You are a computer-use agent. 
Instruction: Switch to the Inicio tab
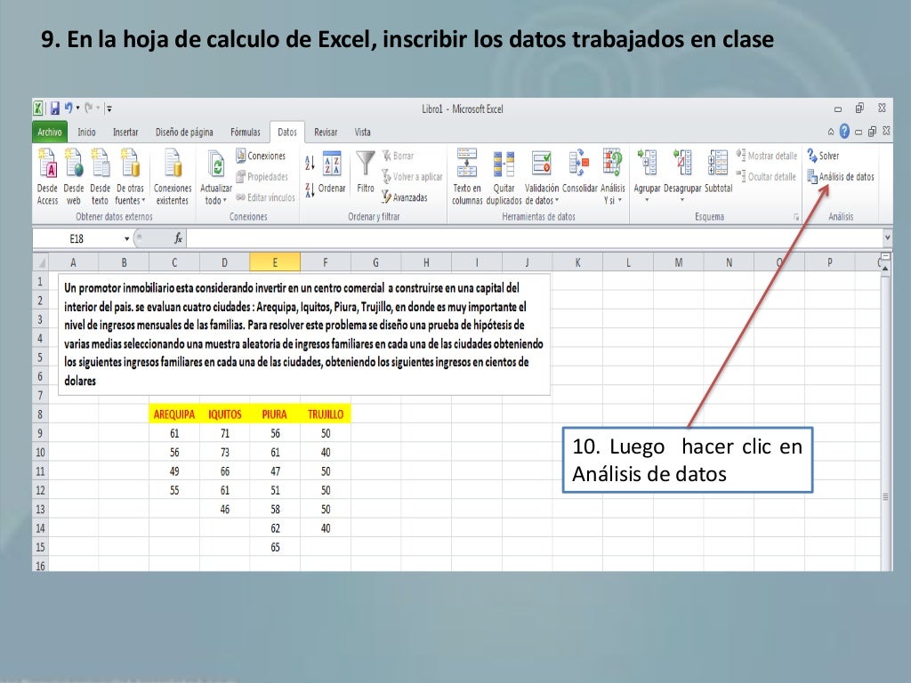pos(86,132)
